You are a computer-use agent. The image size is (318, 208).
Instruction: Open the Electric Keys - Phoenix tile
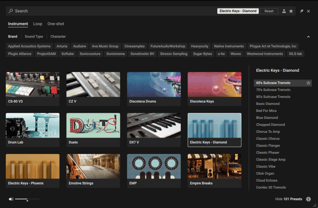point(33,171)
